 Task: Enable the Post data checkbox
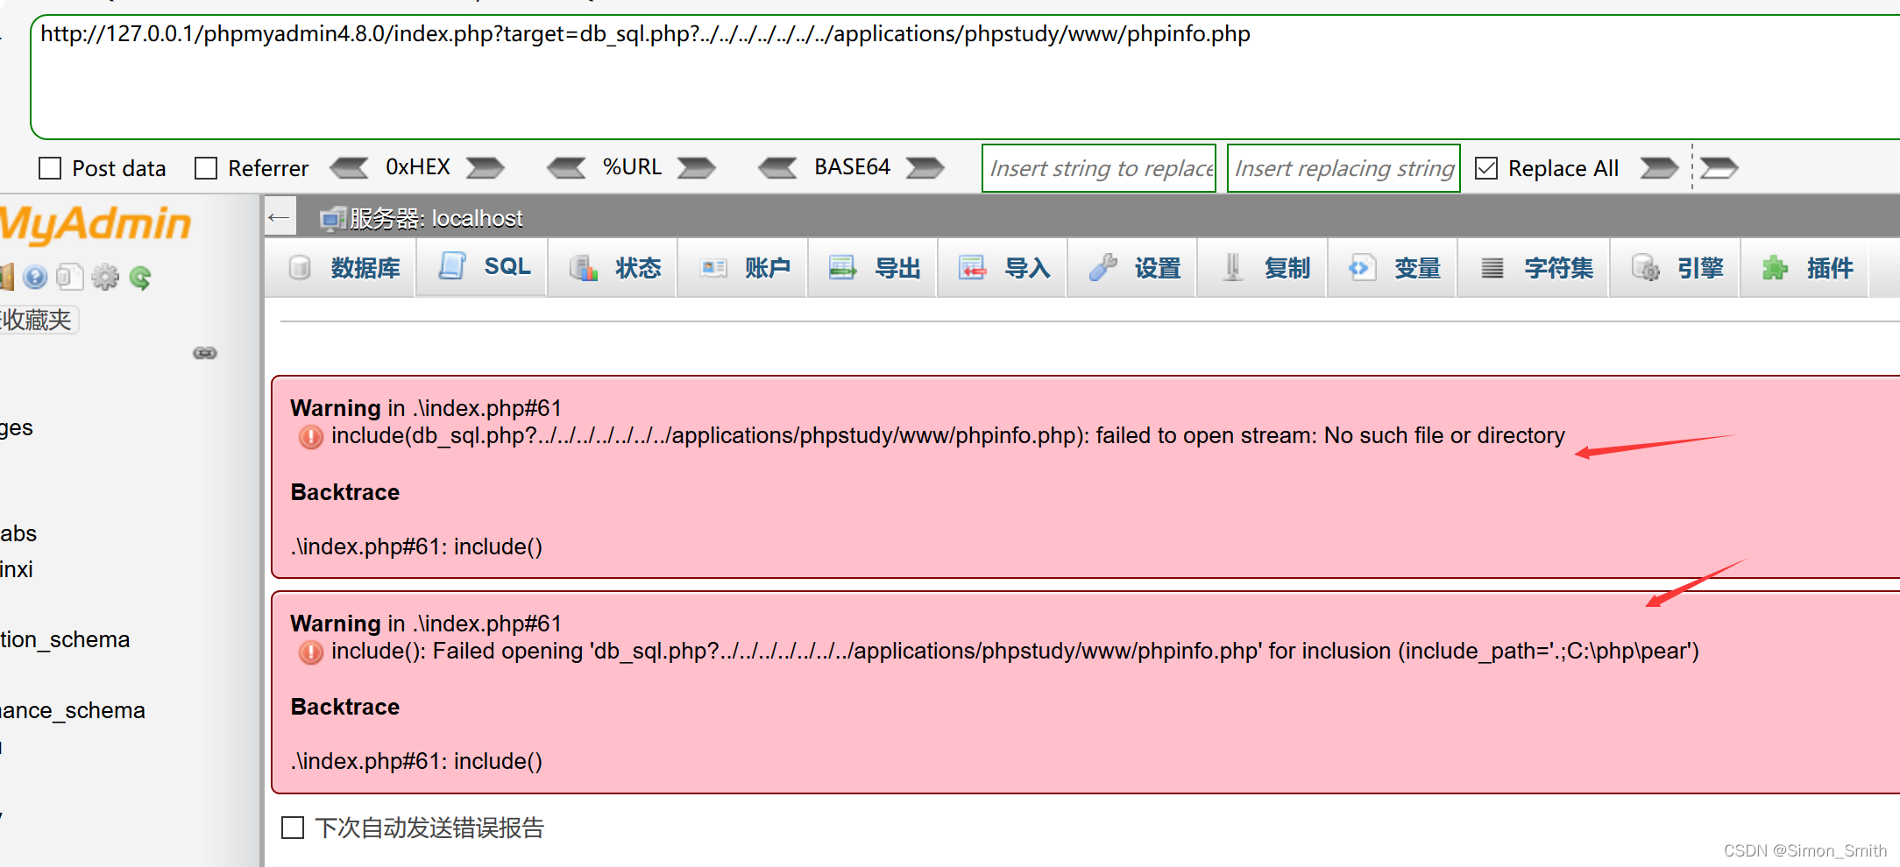[50, 167]
